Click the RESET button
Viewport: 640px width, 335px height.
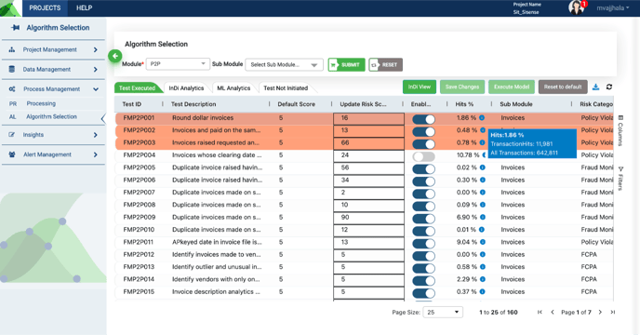tap(386, 64)
